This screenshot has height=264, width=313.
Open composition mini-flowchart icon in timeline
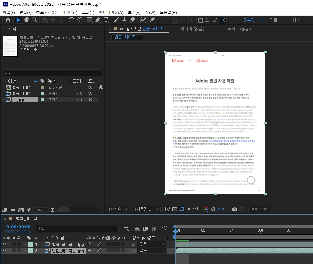pos(126,229)
